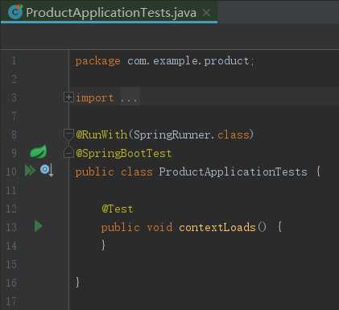Click line number 13 in the gutter
This screenshot has height=310, width=339.
[x=11, y=227]
